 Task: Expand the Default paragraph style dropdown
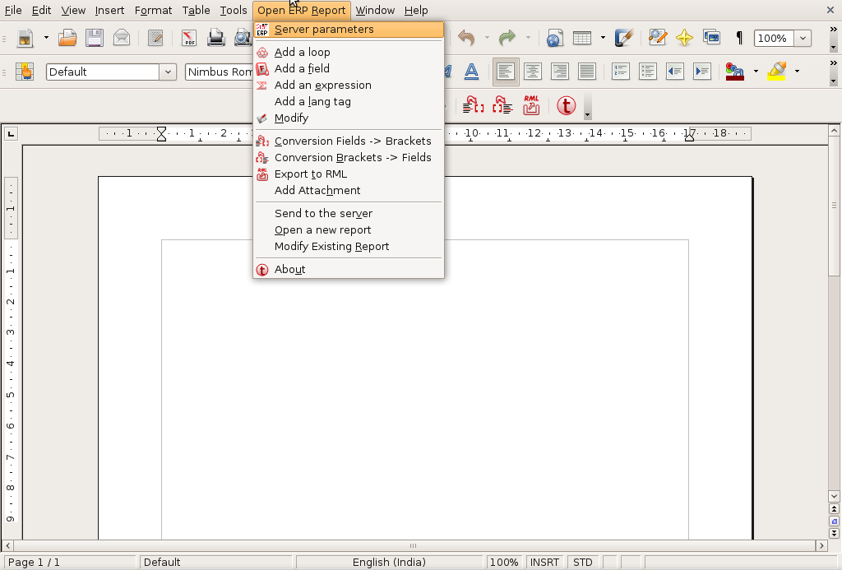pyautogui.click(x=168, y=72)
